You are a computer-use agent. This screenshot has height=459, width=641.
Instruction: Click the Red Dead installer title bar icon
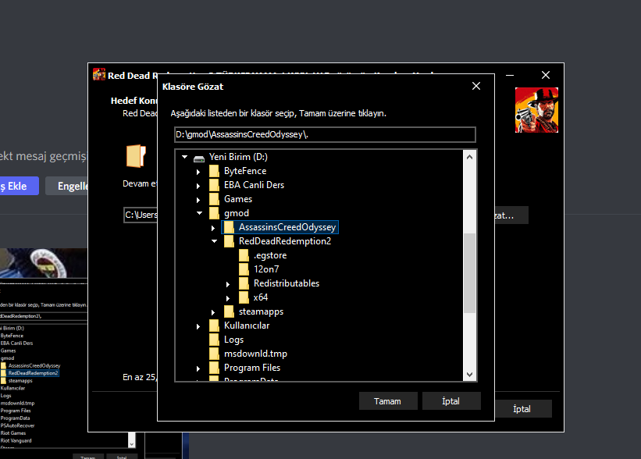tap(99, 75)
